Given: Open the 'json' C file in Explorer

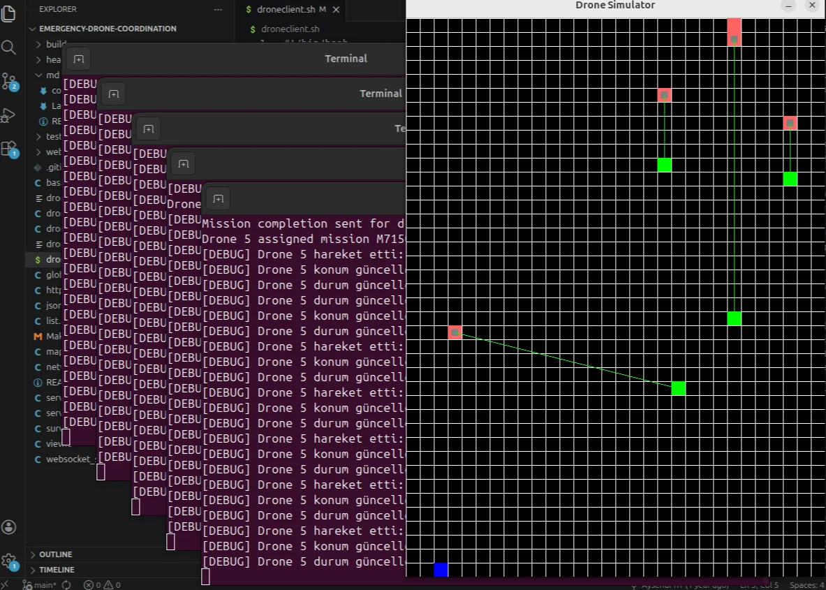Looking at the screenshot, I should click(47, 306).
